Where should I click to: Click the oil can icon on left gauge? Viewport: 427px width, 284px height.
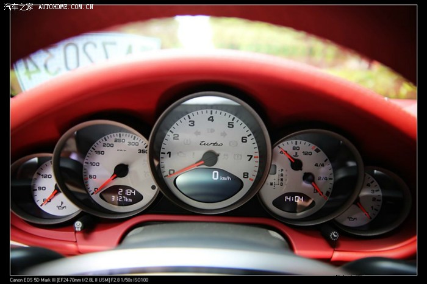coord(62,206)
